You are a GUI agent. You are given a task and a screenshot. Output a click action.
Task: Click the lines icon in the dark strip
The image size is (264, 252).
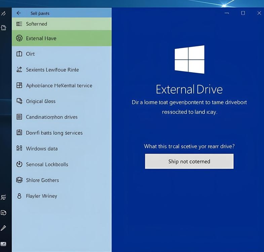3,197
